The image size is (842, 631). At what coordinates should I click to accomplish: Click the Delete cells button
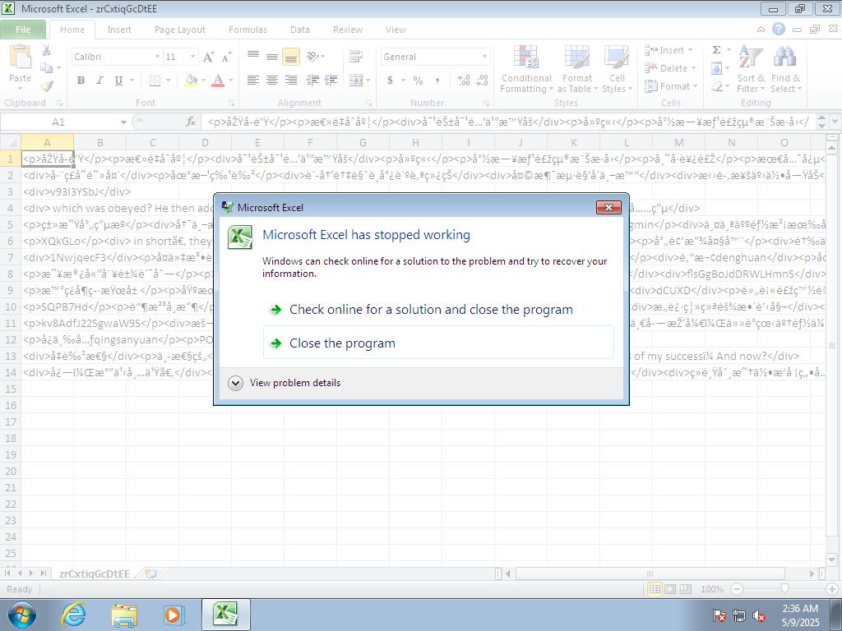669,68
